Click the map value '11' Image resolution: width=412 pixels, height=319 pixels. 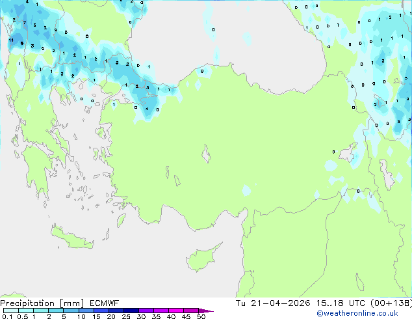pyautogui.click(x=11, y=40)
